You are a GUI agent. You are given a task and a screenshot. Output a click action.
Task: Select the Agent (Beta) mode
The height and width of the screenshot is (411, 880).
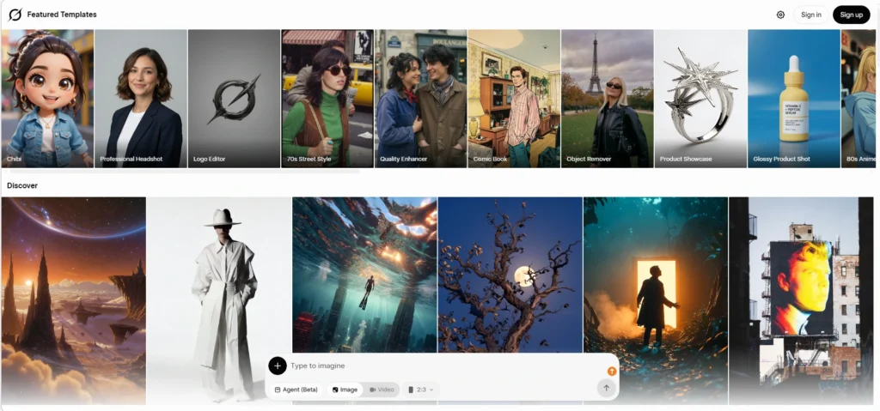point(296,390)
